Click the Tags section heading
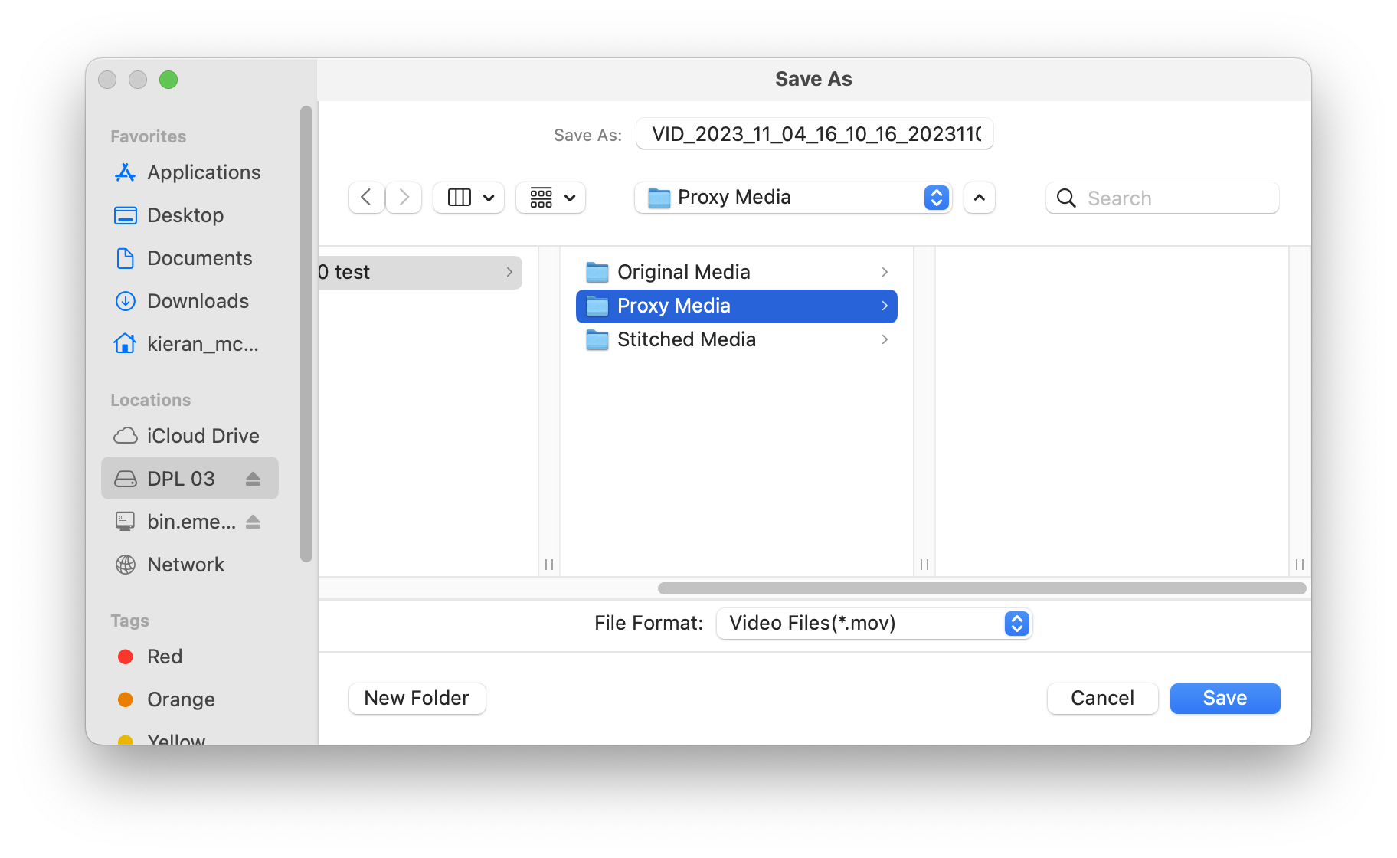Image resolution: width=1397 pixels, height=858 pixels. [129, 621]
